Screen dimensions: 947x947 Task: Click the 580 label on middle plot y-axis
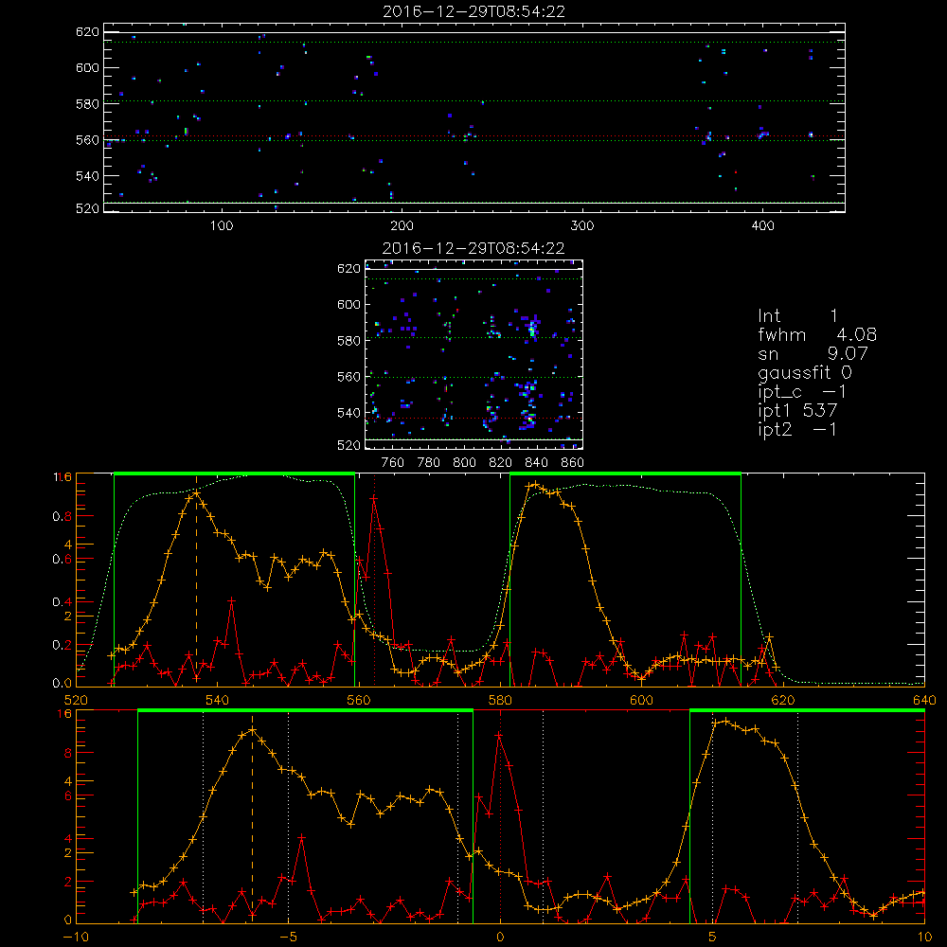[348, 341]
